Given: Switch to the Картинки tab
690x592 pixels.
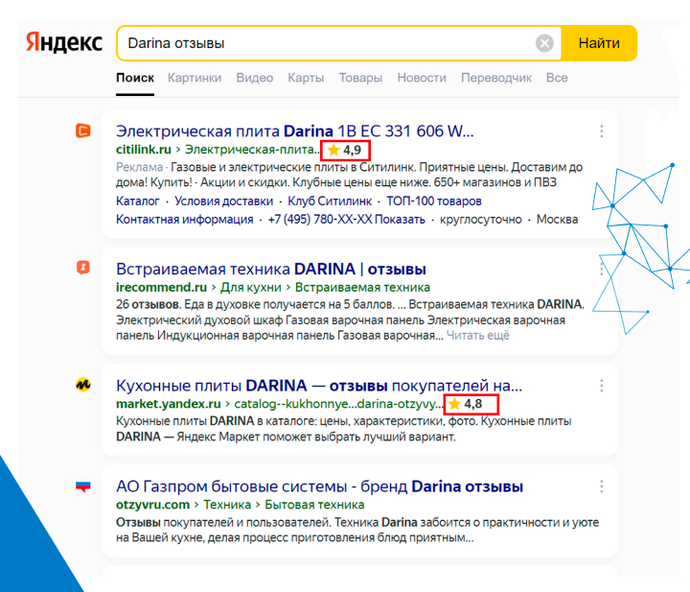Looking at the screenshot, I should pos(195,78).
